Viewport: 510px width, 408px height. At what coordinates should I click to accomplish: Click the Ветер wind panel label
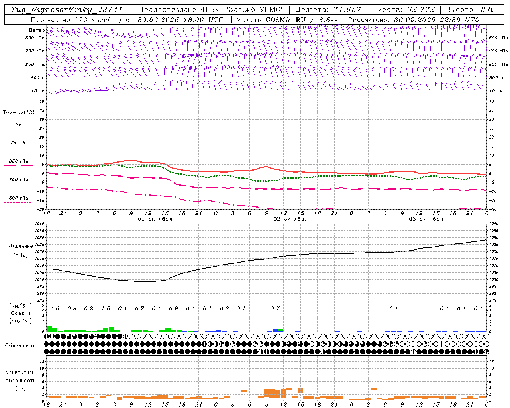pos(37,30)
